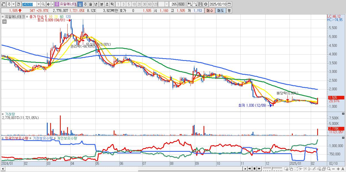Click the 평 button next to 매도
Image resolution: width=346 pixels, height=172 pixels.
pos(229,11)
